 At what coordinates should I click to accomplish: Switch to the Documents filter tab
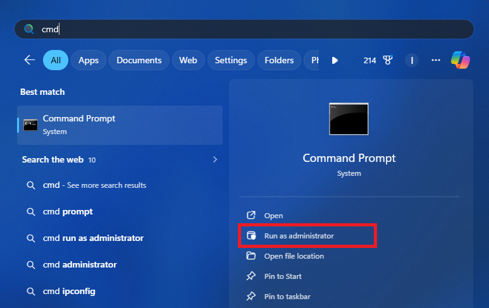pos(139,60)
